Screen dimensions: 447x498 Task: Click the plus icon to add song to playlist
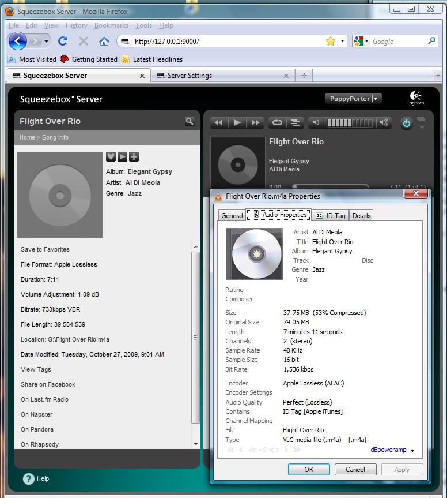click(134, 157)
